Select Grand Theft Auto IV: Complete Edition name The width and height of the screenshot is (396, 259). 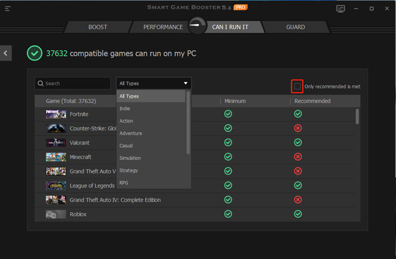coord(115,200)
